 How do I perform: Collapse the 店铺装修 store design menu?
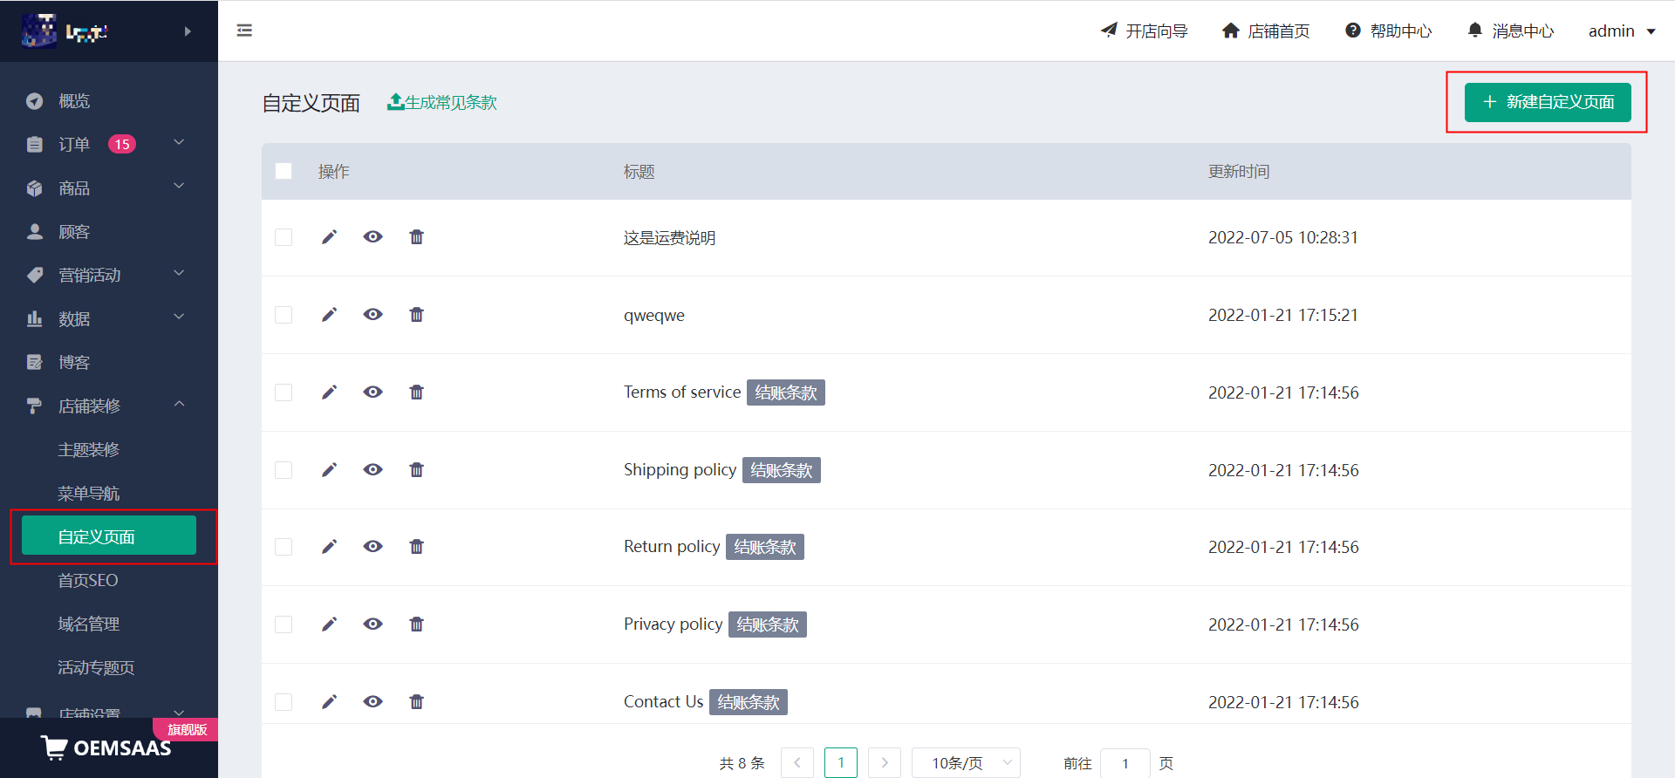109,406
